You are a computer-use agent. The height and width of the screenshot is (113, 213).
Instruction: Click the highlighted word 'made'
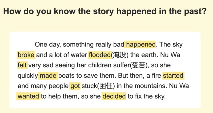click(48, 76)
